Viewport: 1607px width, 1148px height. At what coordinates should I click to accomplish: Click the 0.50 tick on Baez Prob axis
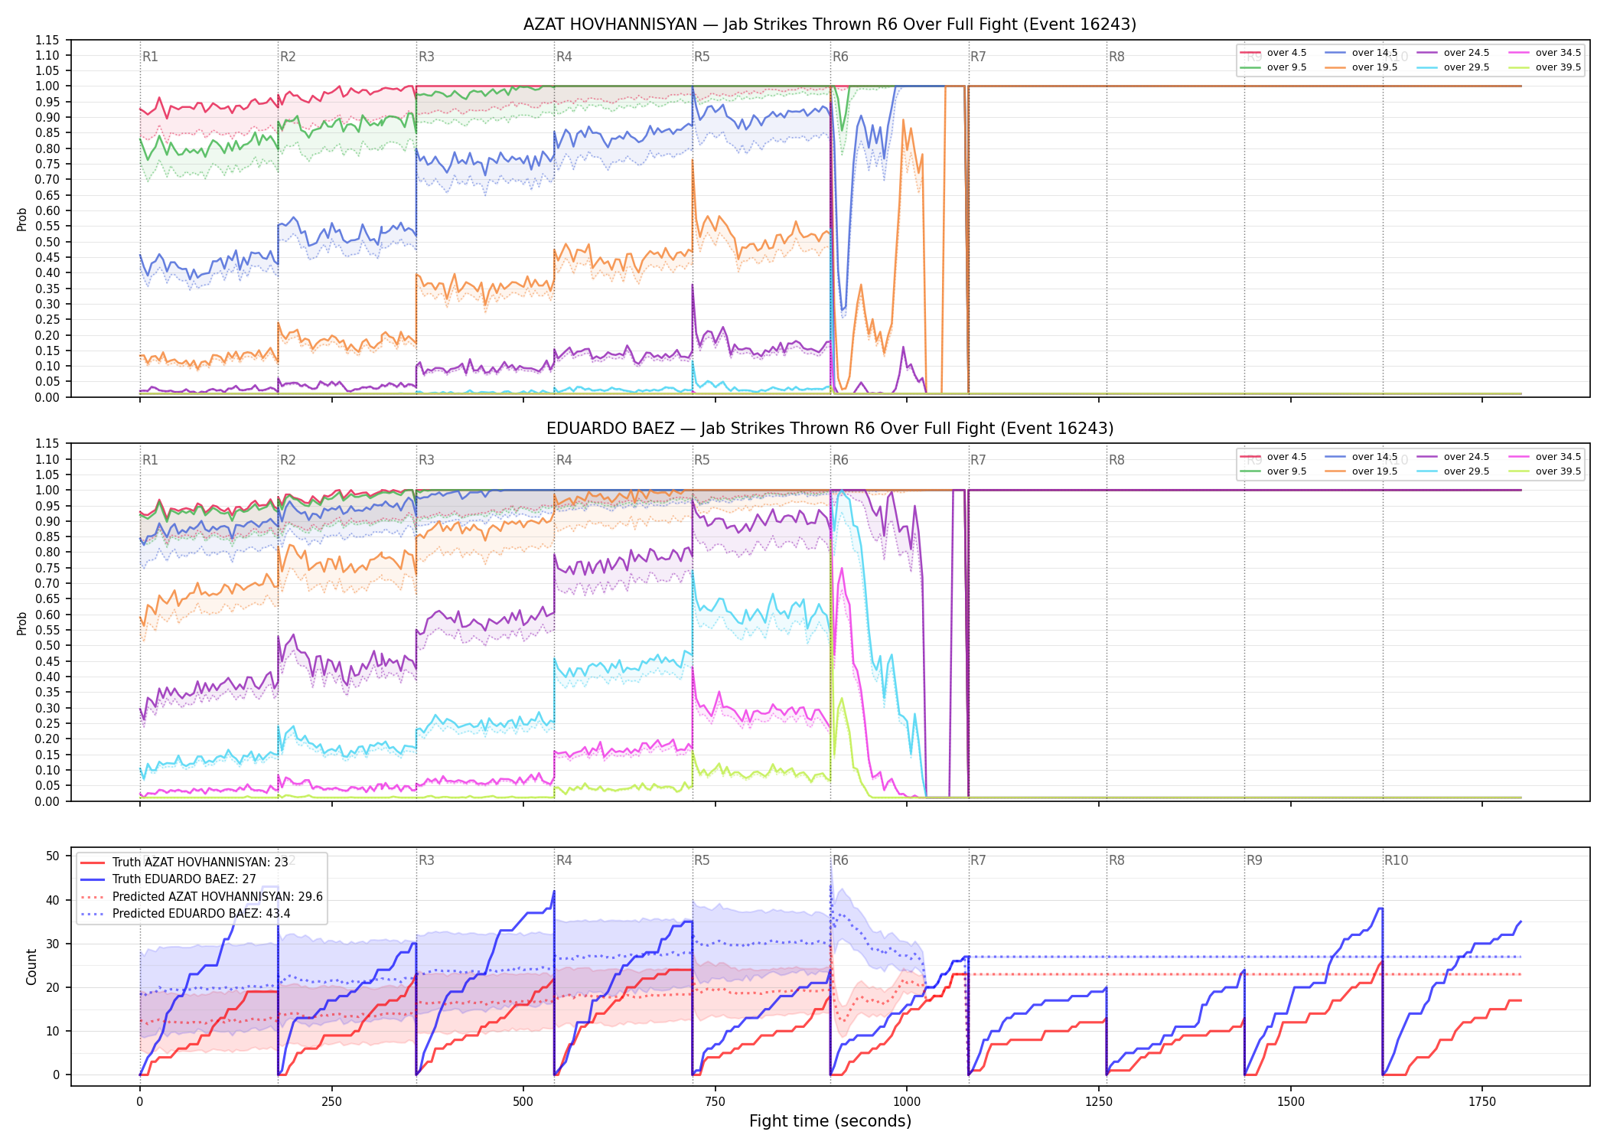pyautogui.click(x=47, y=645)
